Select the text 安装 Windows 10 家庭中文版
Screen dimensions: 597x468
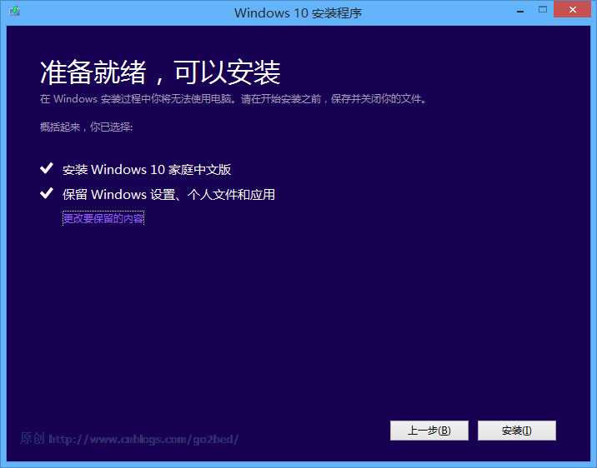click(147, 170)
